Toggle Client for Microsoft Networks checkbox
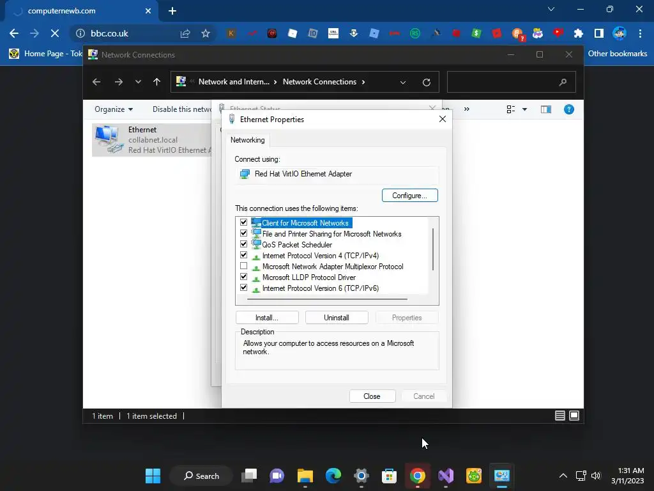 tap(243, 222)
